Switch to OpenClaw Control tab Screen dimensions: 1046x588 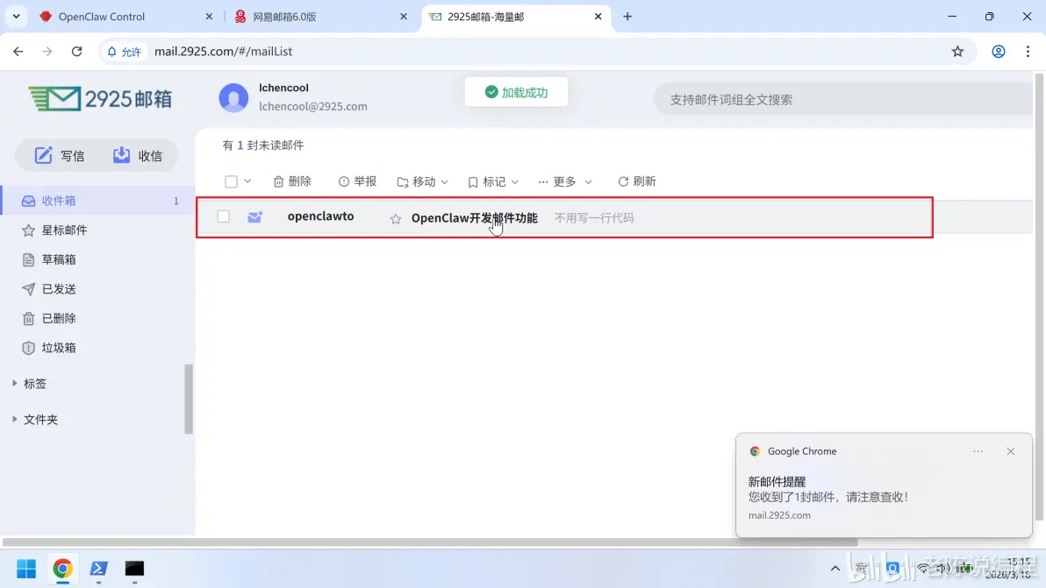pos(102,17)
